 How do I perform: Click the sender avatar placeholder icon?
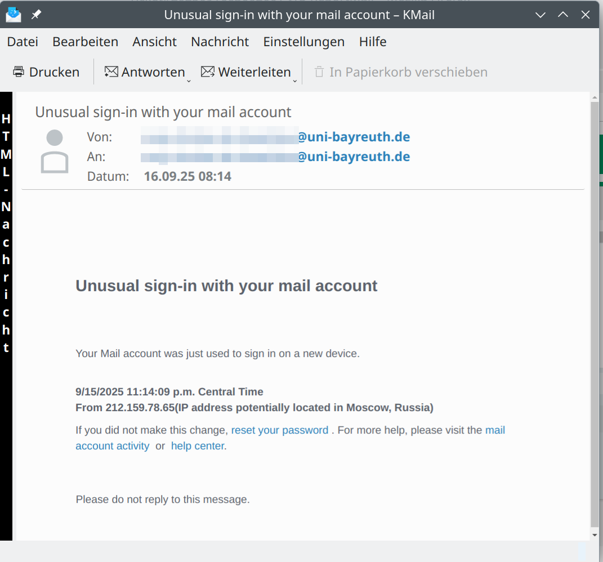55,151
